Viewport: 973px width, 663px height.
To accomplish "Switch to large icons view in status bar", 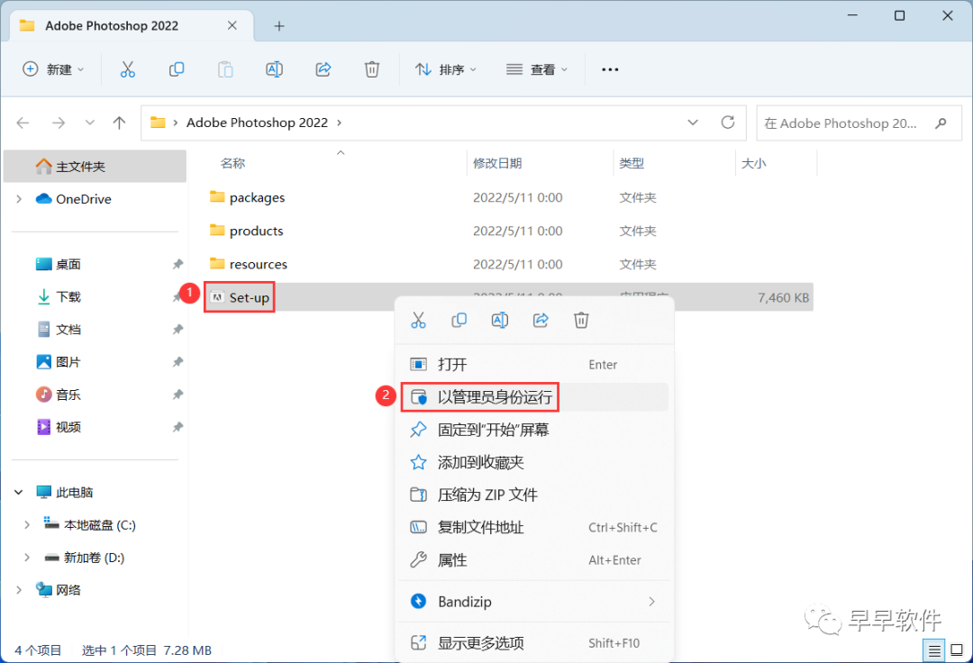I will click(956, 649).
